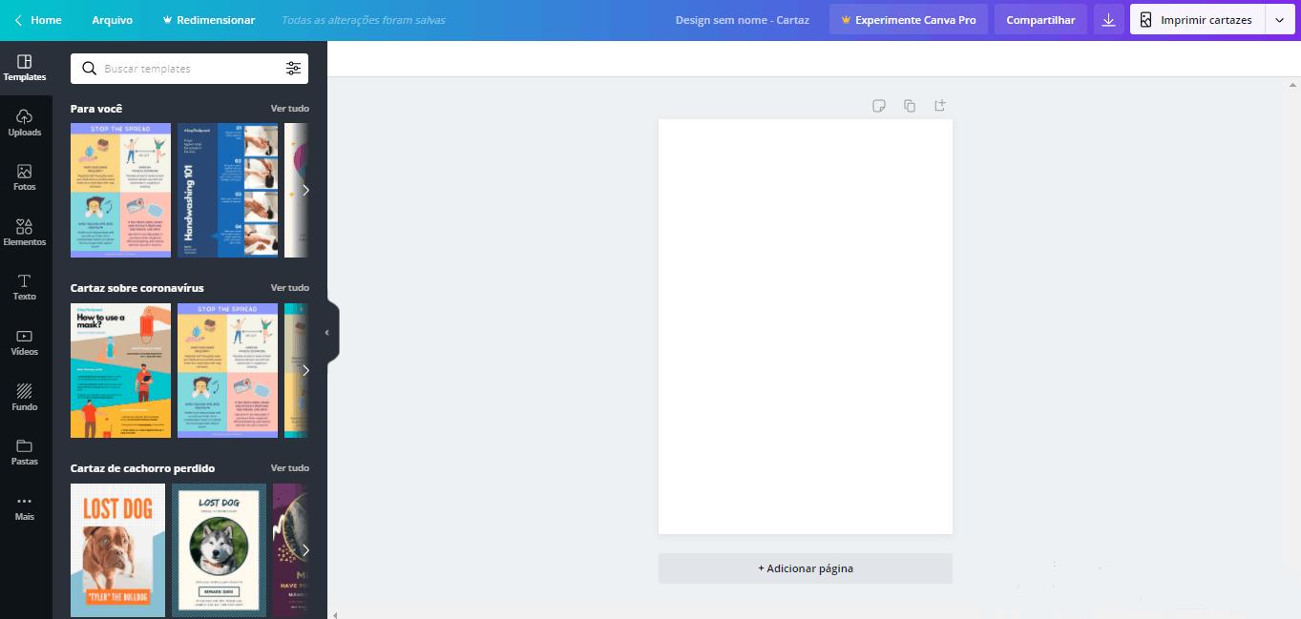Collapse the templates side panel
Image resolution: width=1301 pixels, height=619 pixels.
point(327,333)
